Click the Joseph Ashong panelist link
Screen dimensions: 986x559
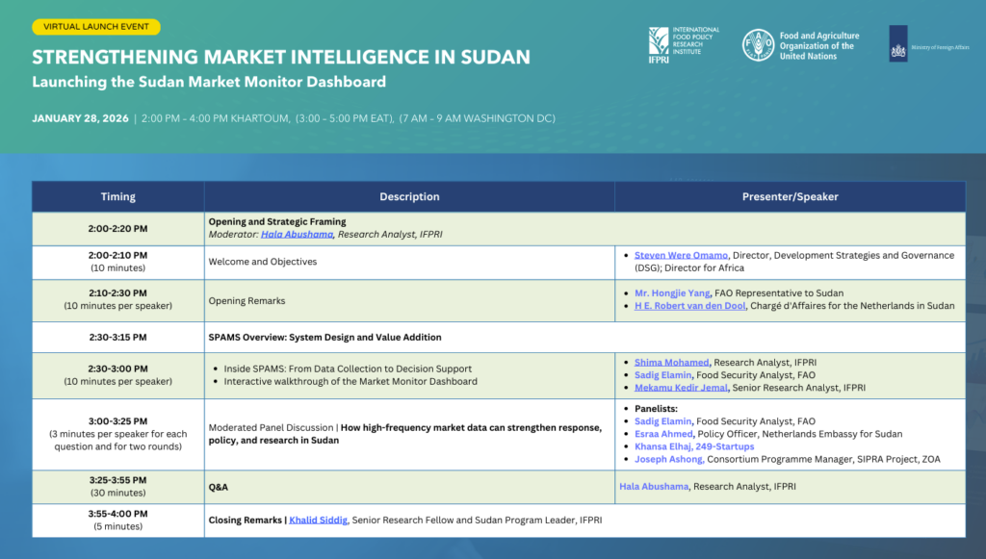coord(667,459)
